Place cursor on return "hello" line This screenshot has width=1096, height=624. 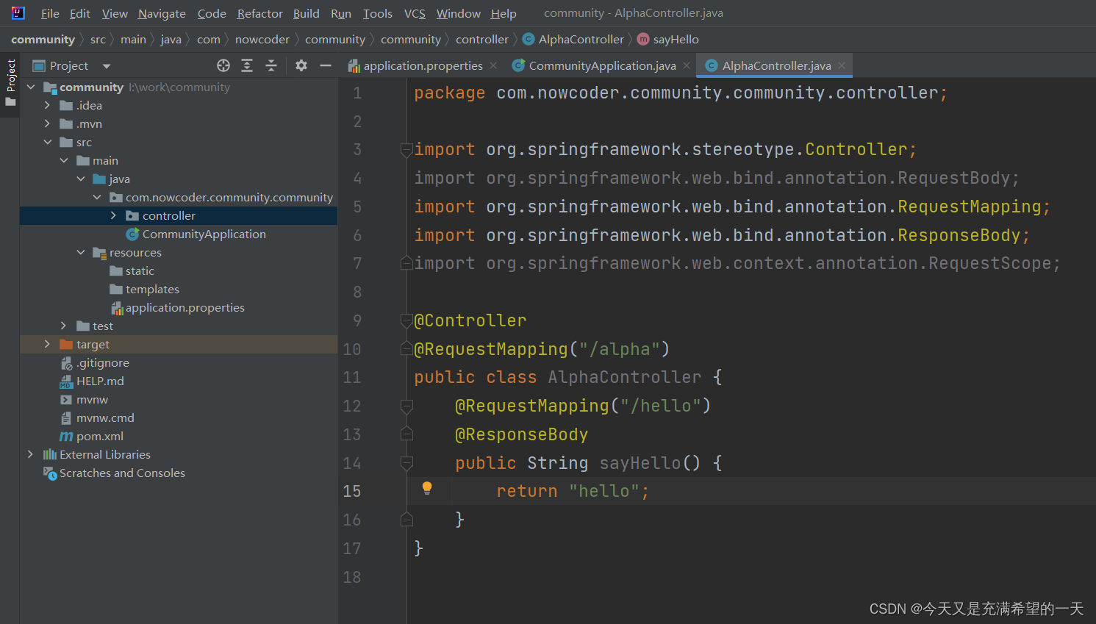[573, 491]
